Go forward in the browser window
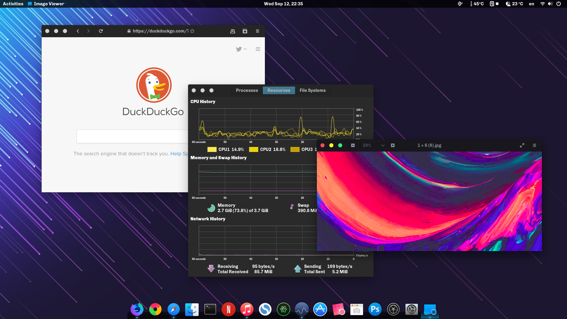This screenshot has height=319, width=567. pyautogui.click(x=88, y=31)
